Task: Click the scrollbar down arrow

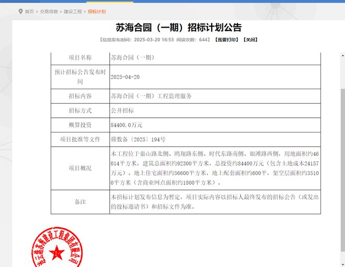Action: tap(343, 264)
